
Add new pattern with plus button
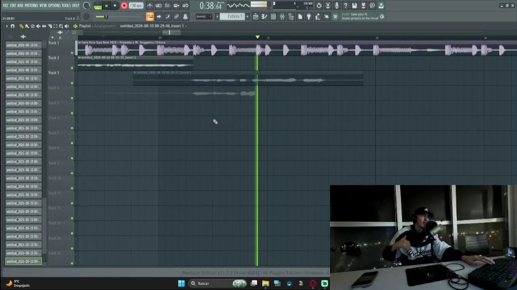(247, 17)
